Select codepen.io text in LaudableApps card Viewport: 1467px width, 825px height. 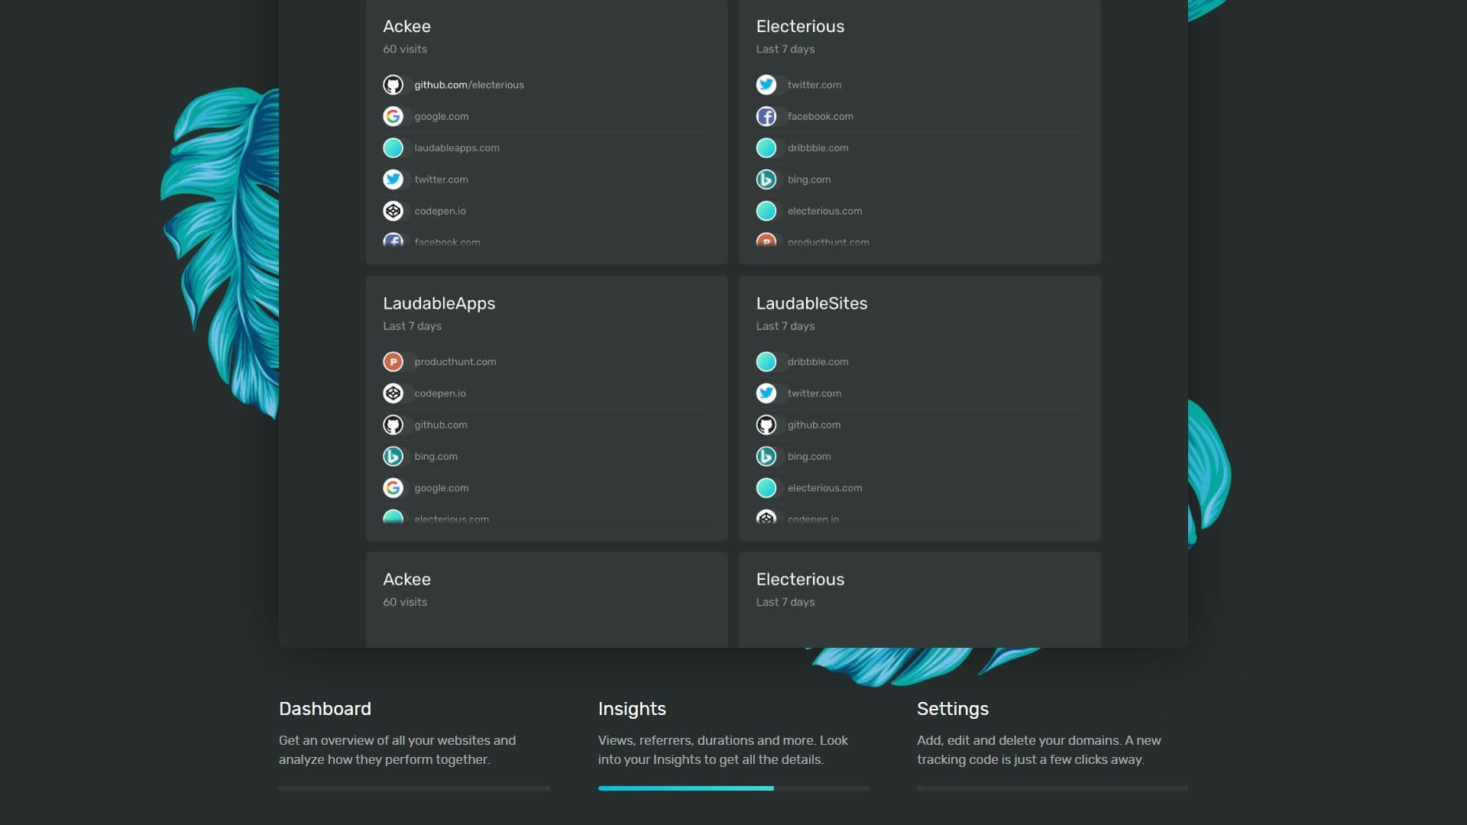click(440, 393)
